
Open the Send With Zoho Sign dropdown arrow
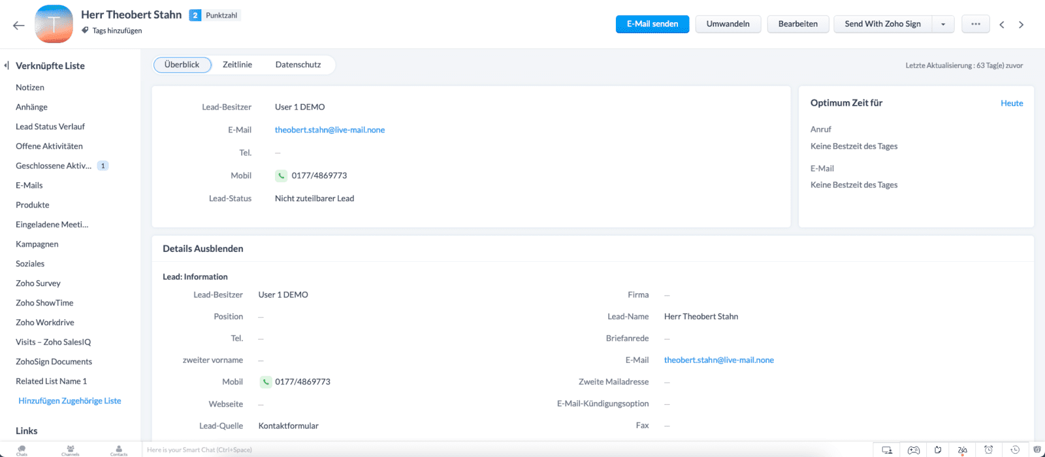point(943,24)
